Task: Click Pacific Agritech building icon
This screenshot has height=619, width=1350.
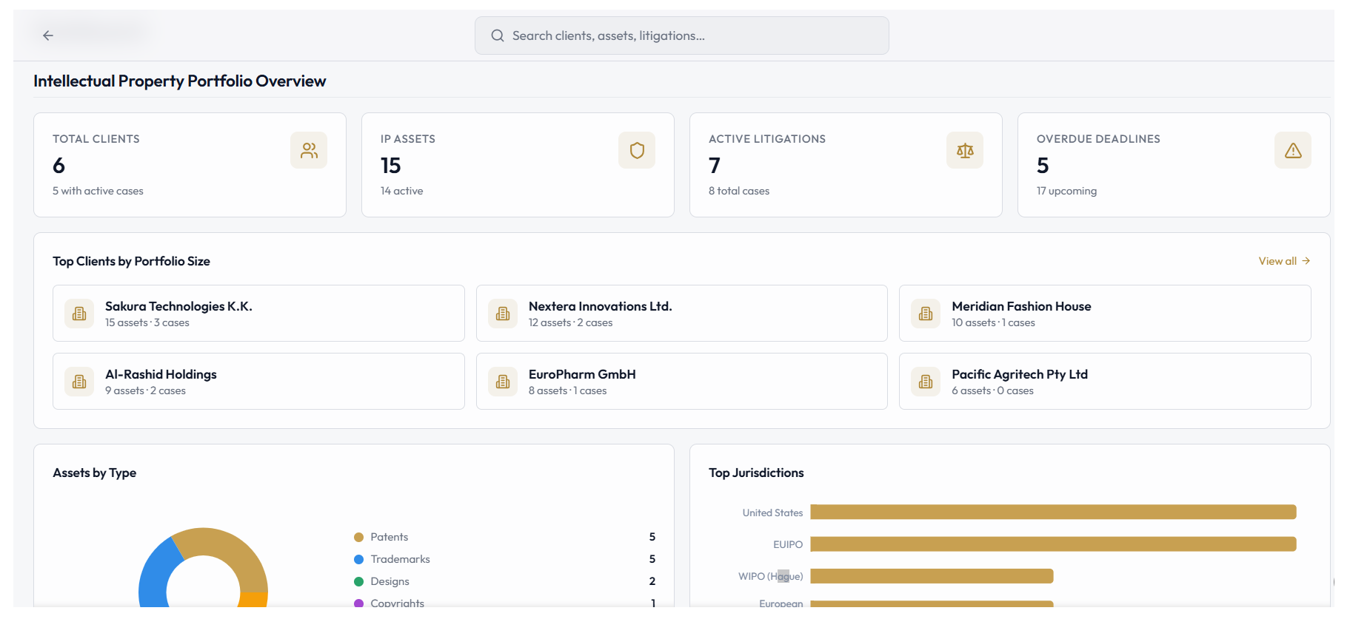Action: click(x=926, y=382)
